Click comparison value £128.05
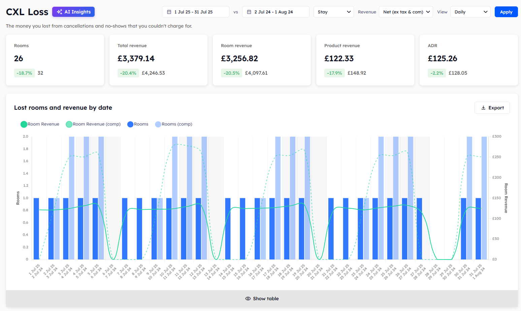 [x=458, y=73]
